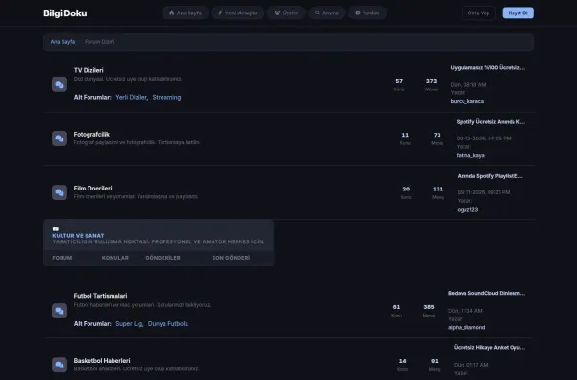Click the KONULAR column header
Image resolution: width=577 pixels, height=380 pixels.
click(115, 258)
